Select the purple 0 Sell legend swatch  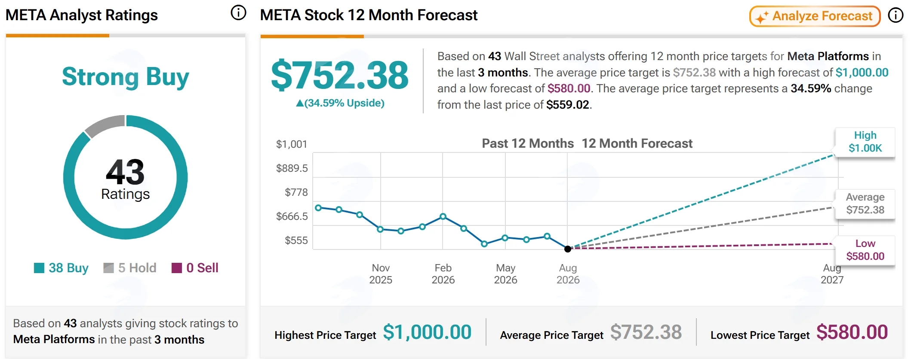point(177,268)
